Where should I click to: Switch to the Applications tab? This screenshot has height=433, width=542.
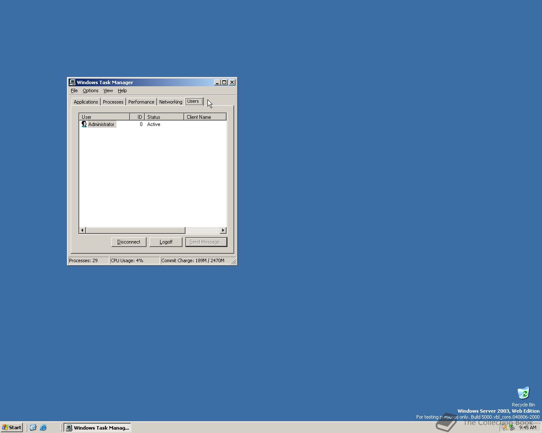pos(86,102)
